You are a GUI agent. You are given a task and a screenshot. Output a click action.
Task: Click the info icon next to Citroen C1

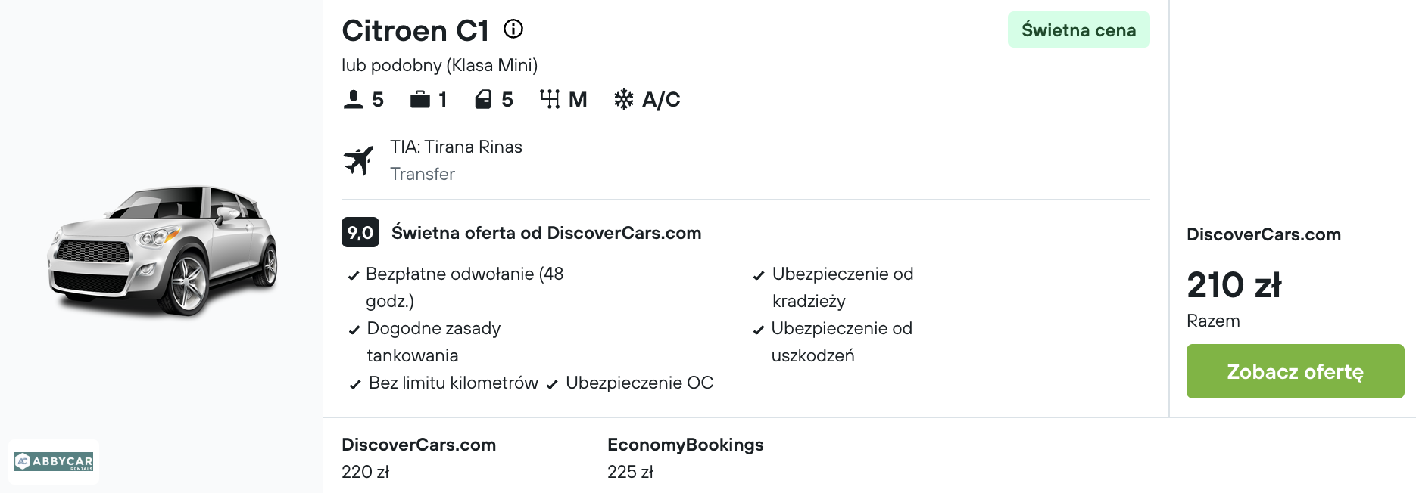pyautogui.click(x=513, y=29)
